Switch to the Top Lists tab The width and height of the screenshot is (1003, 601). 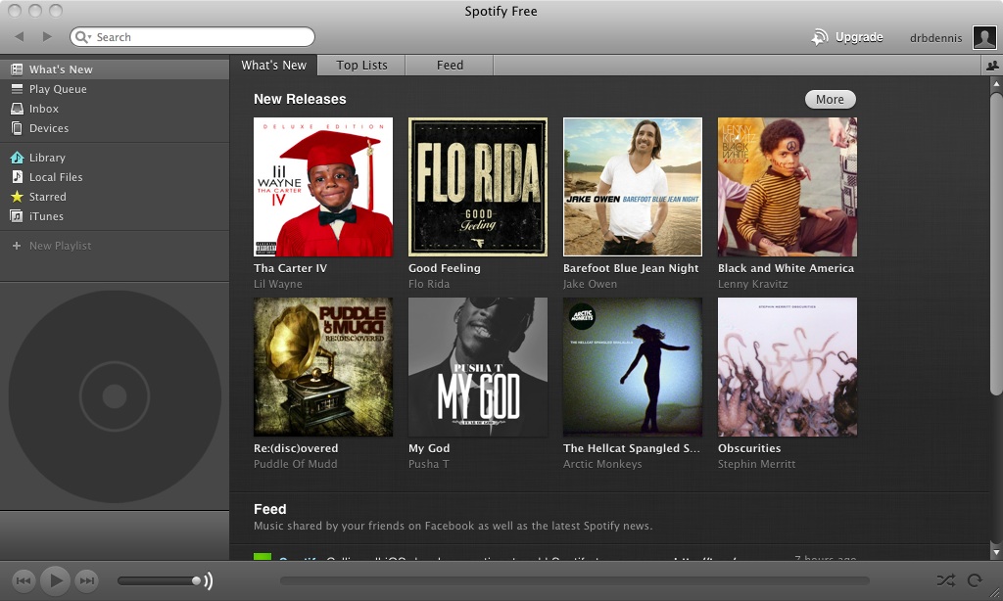[x=362, y=66]
